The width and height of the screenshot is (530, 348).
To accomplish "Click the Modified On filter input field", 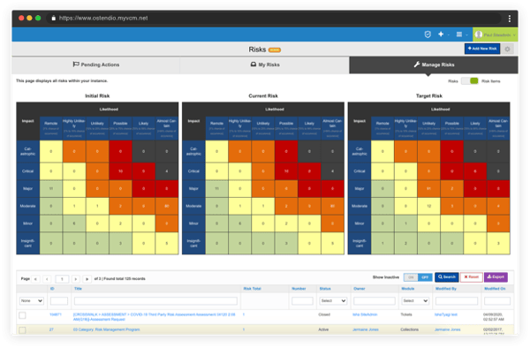I will [x=497, y=300].
